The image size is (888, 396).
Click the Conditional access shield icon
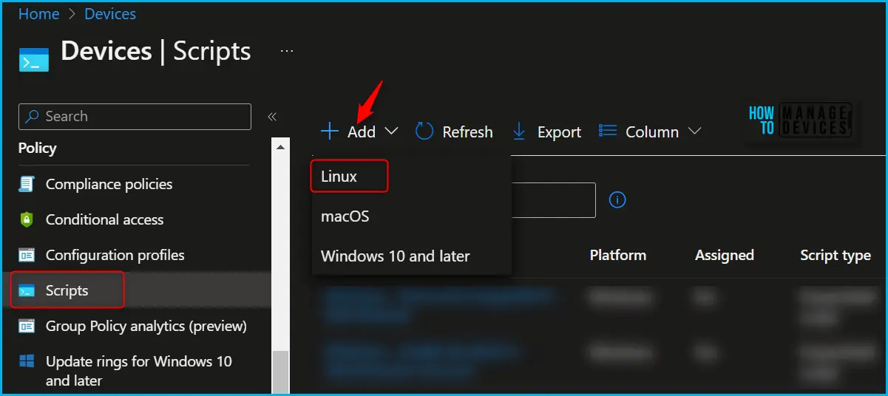pyautogui.click(x=27, y=219)
